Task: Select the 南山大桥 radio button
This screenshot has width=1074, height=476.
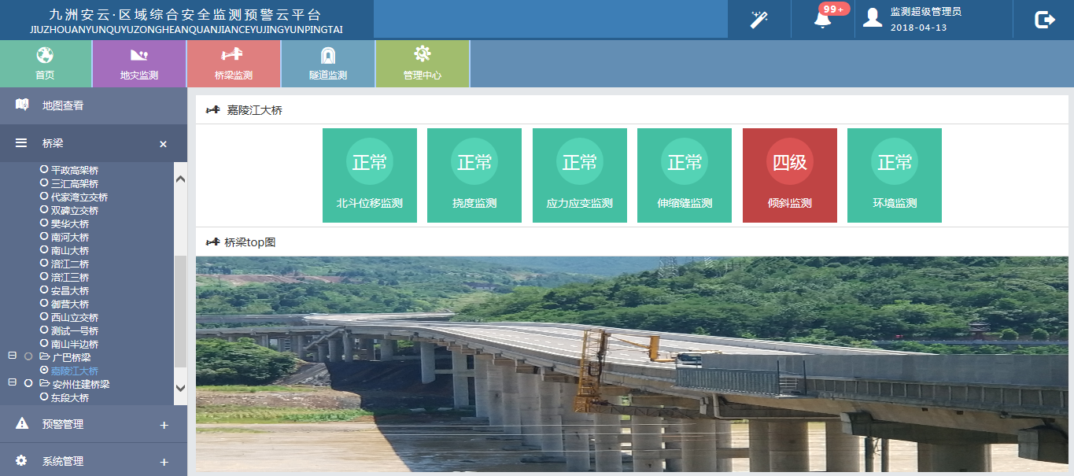Action: 44,250
